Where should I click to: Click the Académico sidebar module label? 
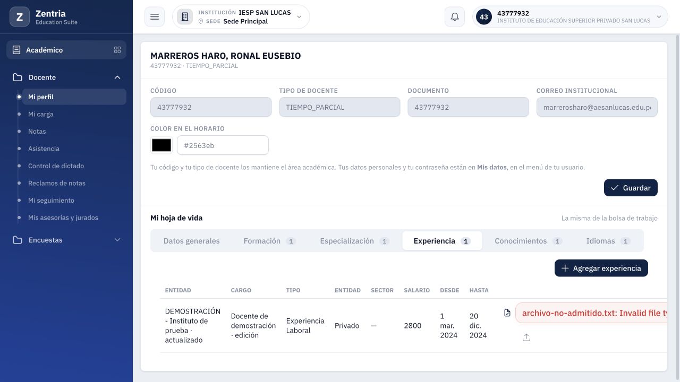point(45,50)
